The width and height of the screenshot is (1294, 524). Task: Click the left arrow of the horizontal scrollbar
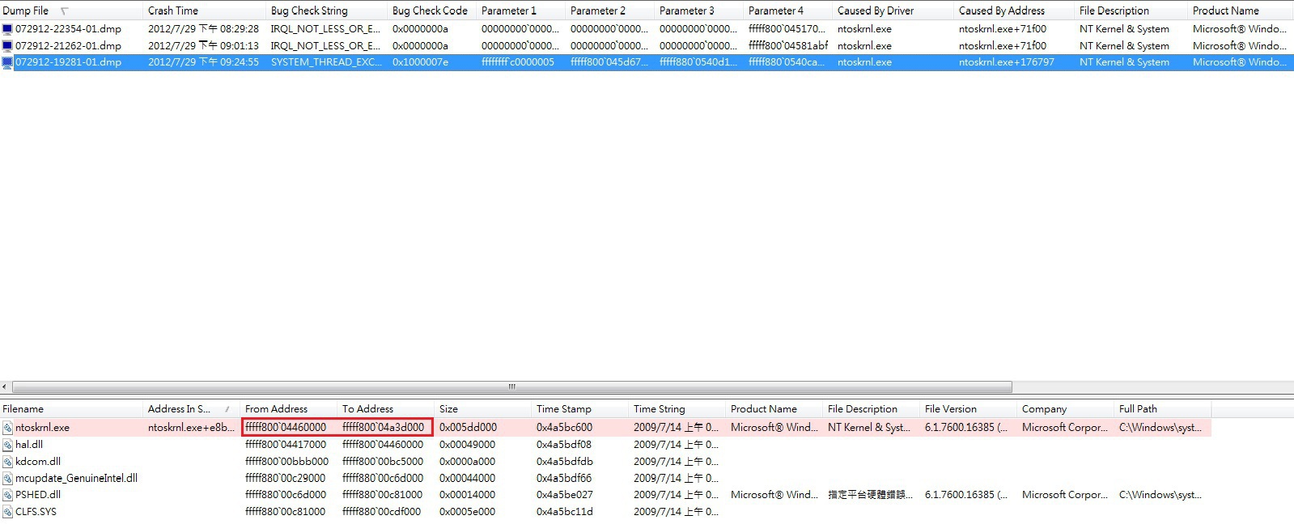(5, 387)
